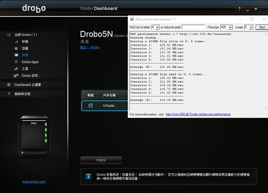The height and width of the screenshot is (193, 268).
Task: Select the 全部 Drobo (1) sidebar item
Action: 26,35
